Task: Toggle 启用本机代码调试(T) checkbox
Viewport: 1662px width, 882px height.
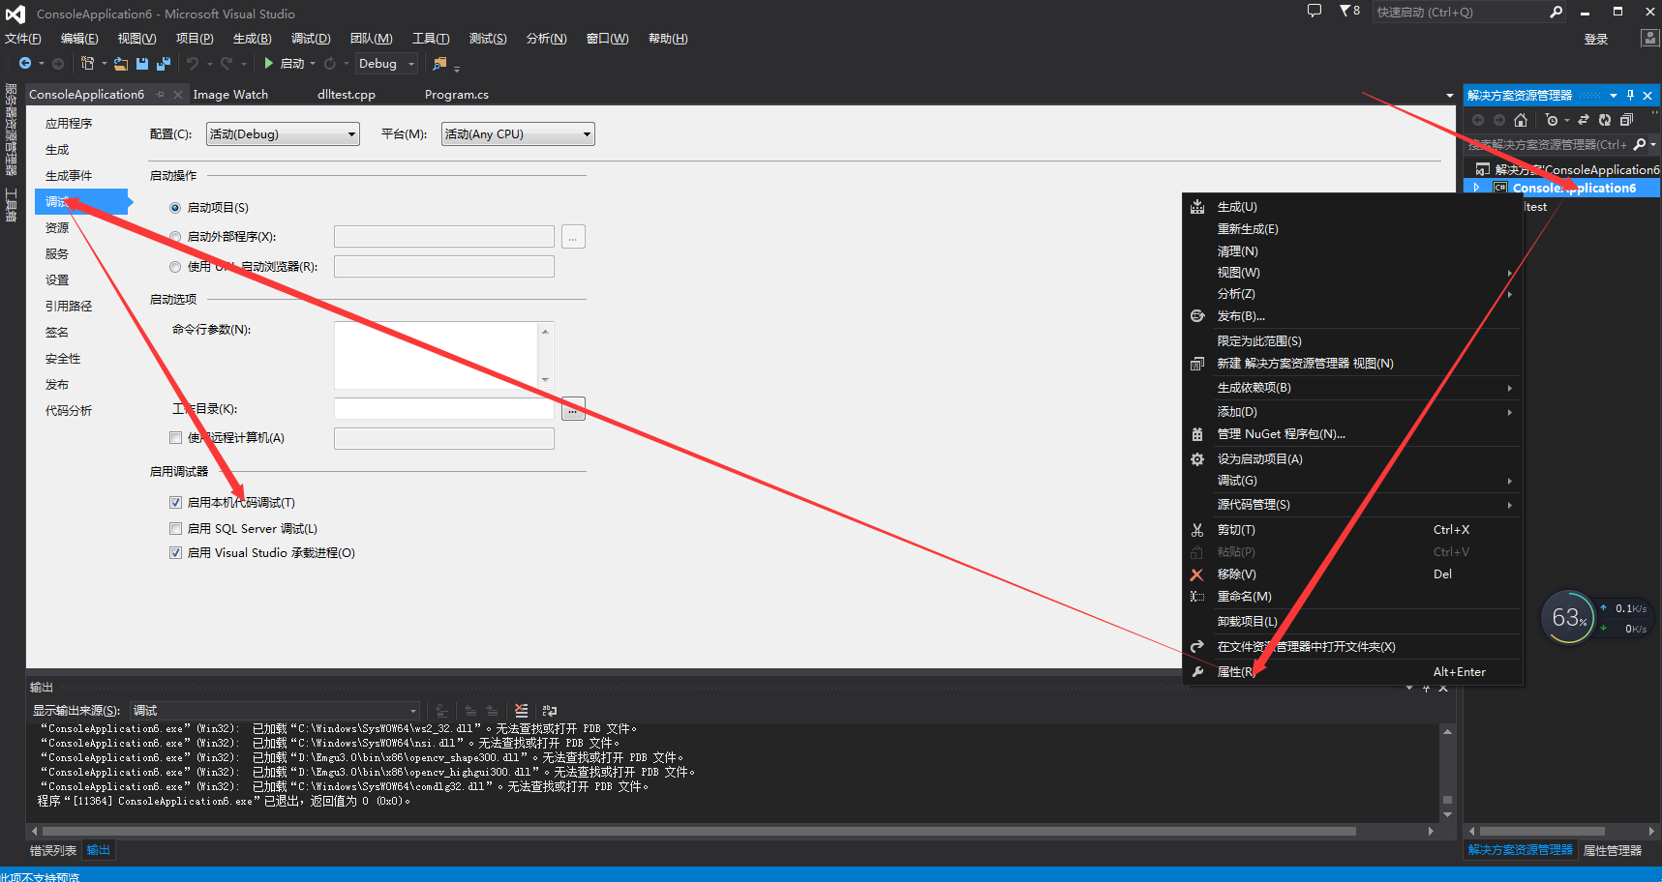Action: point(175,503)
